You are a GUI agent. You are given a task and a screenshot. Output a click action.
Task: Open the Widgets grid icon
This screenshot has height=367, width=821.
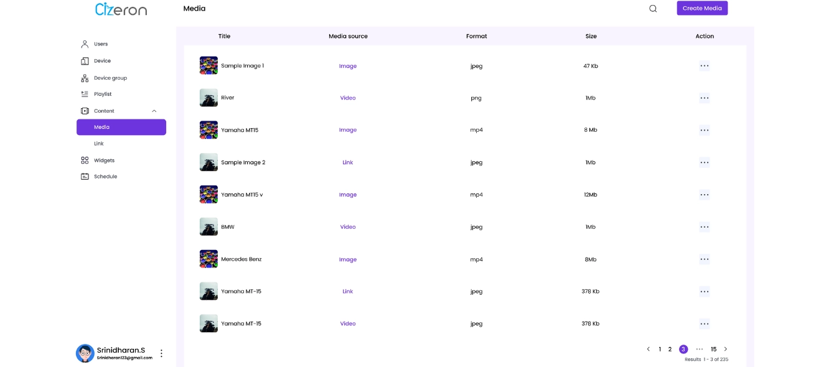point(85,160)
